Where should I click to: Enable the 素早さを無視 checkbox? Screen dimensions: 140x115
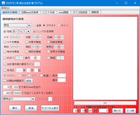pos(48,52)
